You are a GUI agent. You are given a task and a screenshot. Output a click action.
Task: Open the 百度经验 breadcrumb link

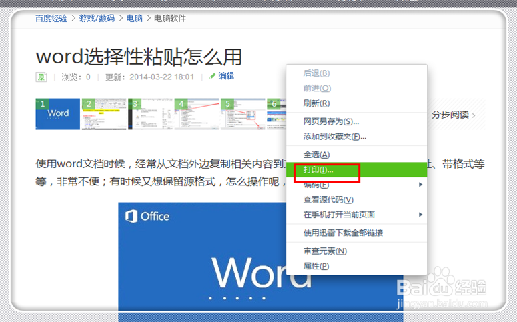tap(51, 18)
